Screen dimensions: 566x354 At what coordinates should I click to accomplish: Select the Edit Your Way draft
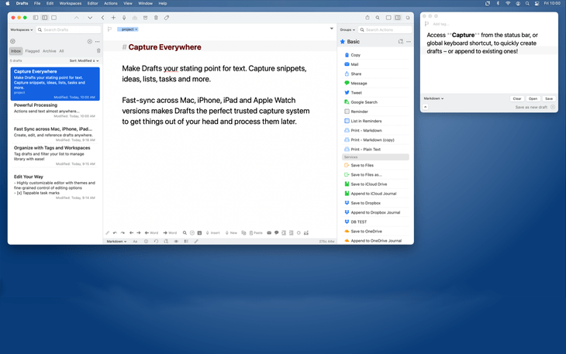click(x=55, y=187)
